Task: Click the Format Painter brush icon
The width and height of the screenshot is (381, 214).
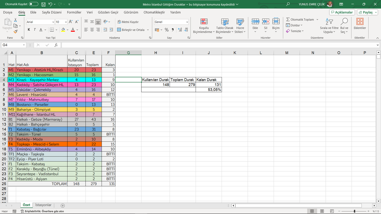Action: (x=15, y=31)
